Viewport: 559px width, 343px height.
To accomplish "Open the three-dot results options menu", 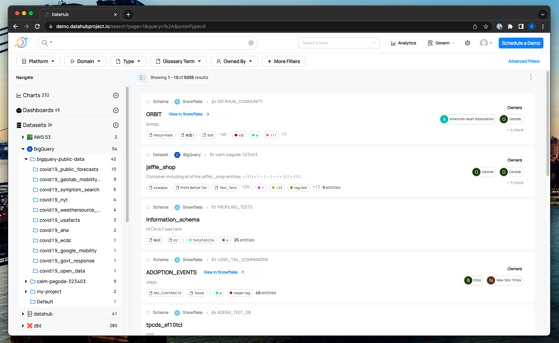I will click(x=531, y=77).
